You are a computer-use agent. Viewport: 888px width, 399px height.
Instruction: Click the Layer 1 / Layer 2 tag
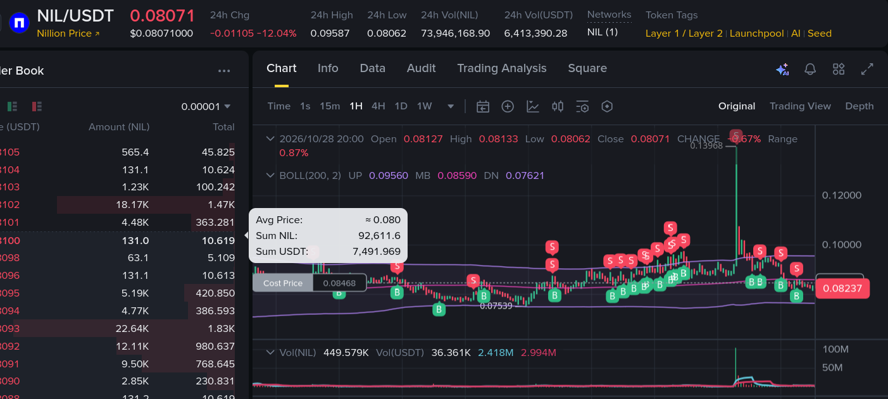[684, 34]
